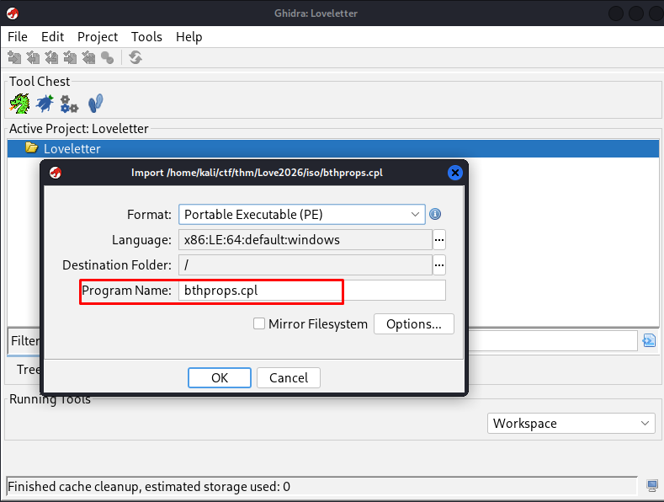Open the File menu
Image resolution: width=664 pixels, height=502 pixels.
[x=18, y=37]
